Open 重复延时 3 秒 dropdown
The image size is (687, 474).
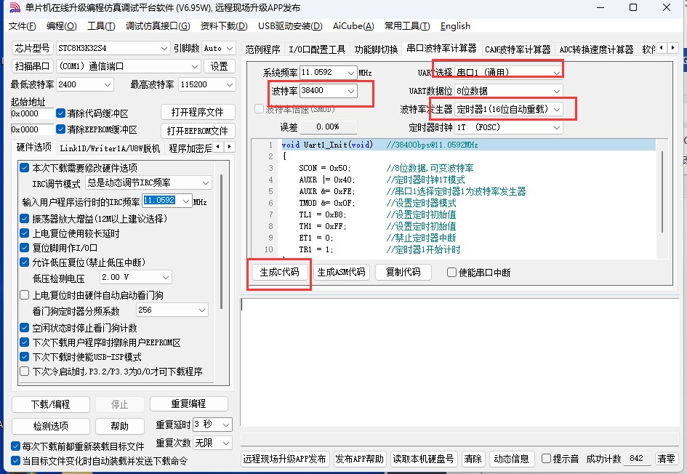coord(212,424)
